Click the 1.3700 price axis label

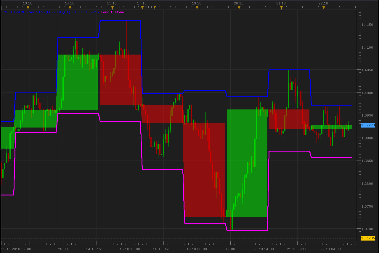[367, 229]
